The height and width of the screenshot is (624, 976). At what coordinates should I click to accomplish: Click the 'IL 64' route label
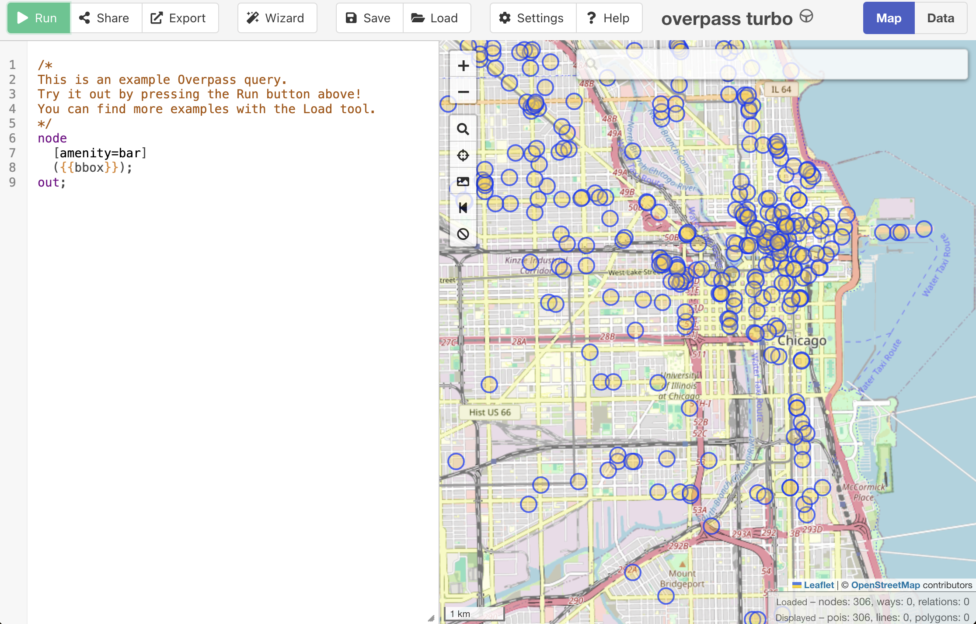coord(781,90)
